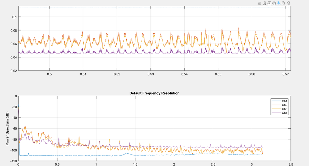
Task: Click the 3.5 x-axis tick label
Action: tap(291, 164)
